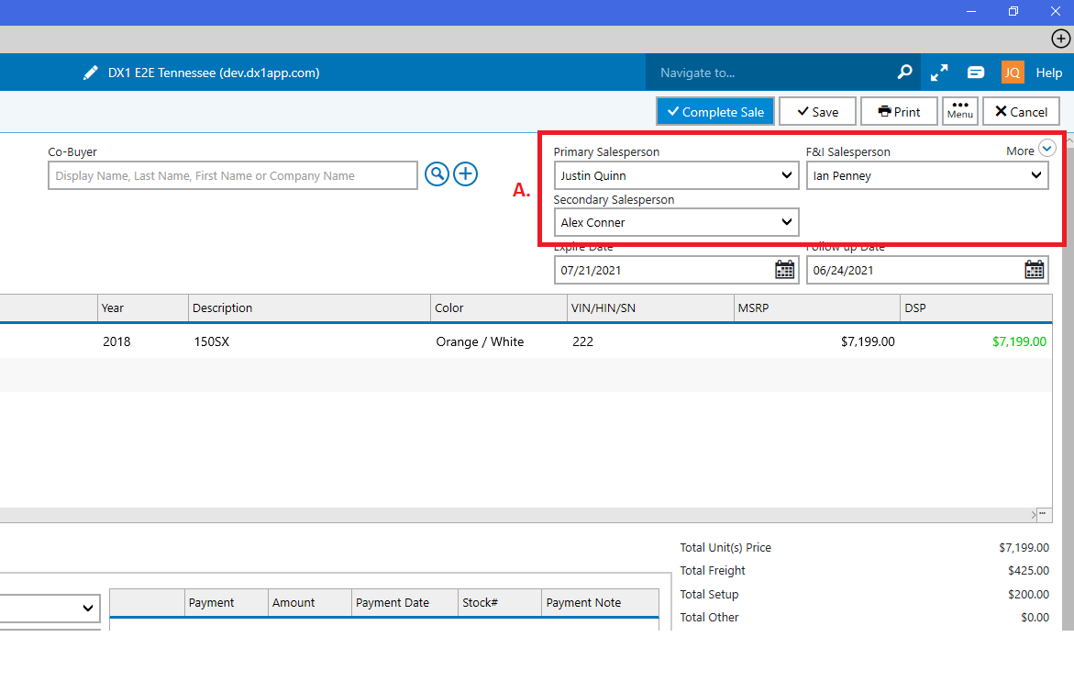Open the Follow up Date calendar picker
This screenshot has width=1074, height=693.
pos(1035,270)
